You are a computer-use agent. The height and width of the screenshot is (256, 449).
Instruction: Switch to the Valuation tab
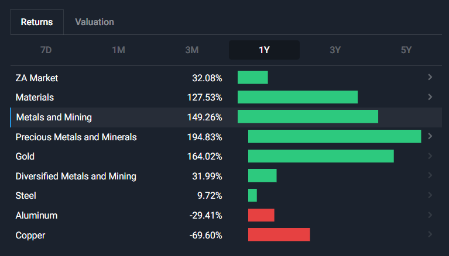pos(94,22)
